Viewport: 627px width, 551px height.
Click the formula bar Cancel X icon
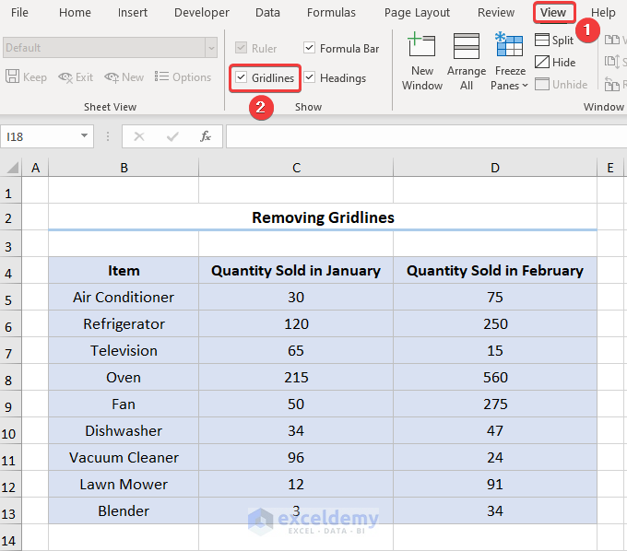coord(139,136)
